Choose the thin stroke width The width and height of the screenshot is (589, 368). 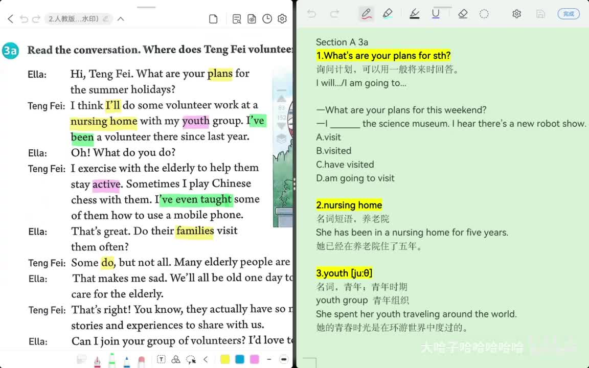pos(269,359)
